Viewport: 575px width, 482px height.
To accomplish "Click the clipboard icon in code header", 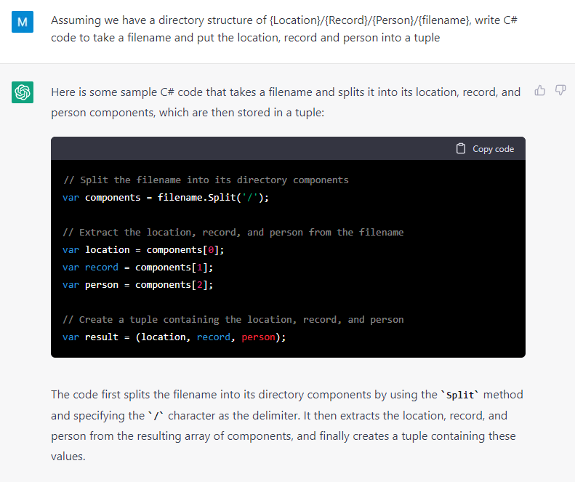I will (461, 149).
